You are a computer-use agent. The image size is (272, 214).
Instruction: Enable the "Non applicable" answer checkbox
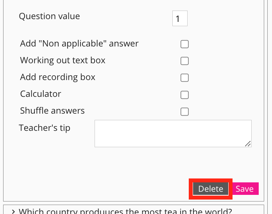(184, 44)
